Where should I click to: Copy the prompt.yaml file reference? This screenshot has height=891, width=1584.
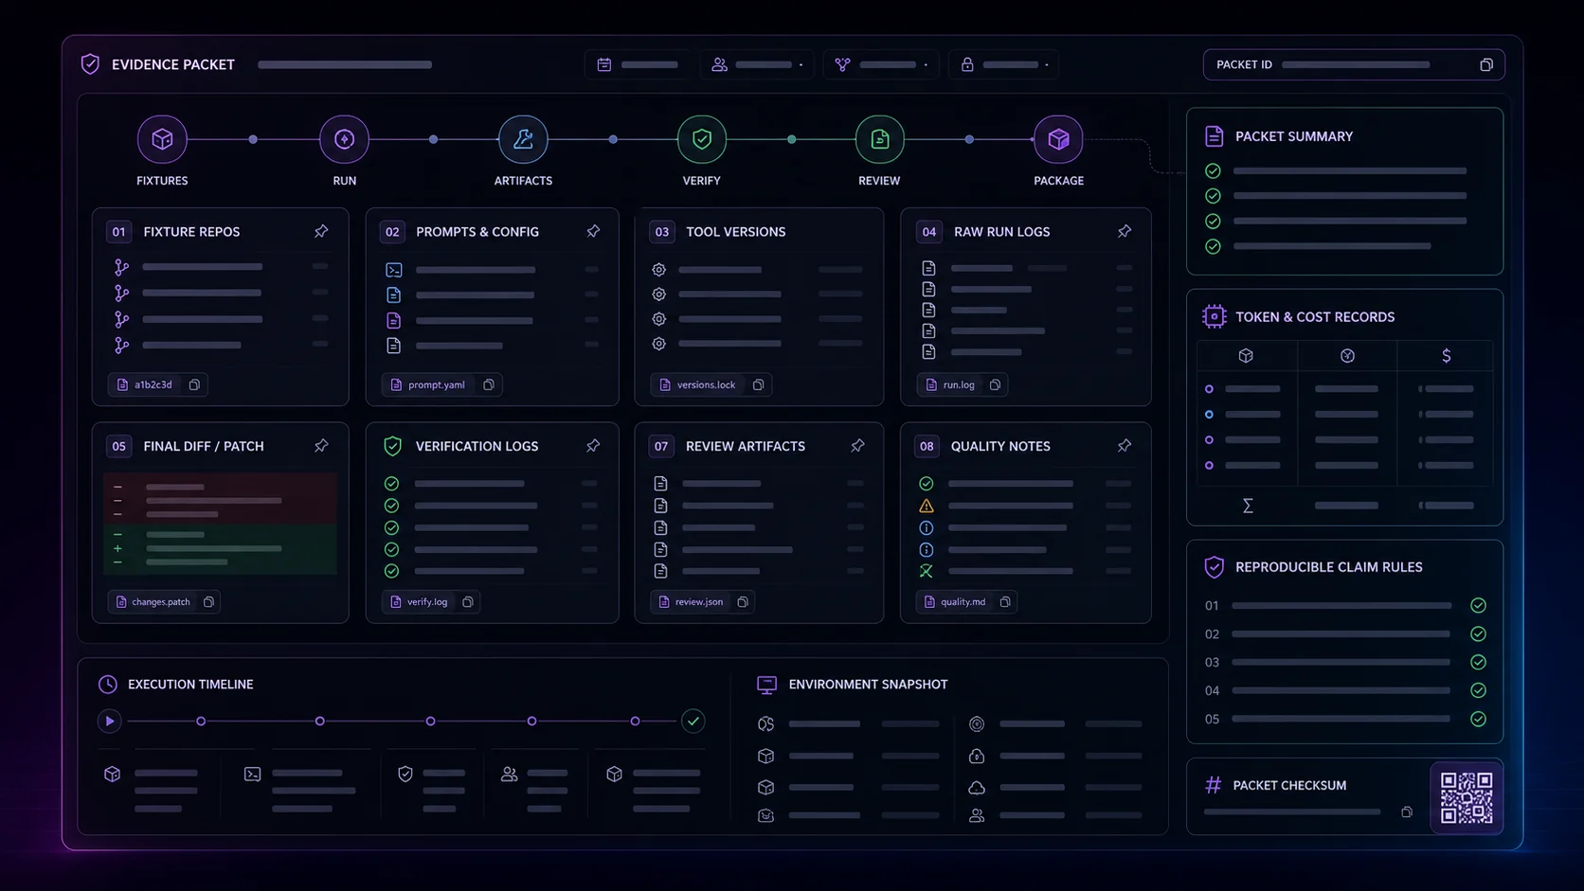pyautogui.click(x=489, y=384)
